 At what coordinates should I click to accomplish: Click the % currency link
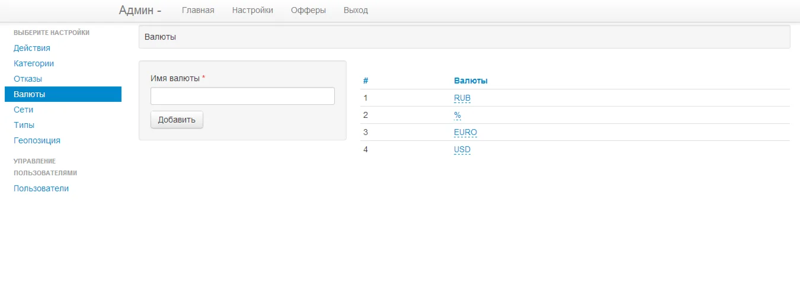tap(457, 115)
